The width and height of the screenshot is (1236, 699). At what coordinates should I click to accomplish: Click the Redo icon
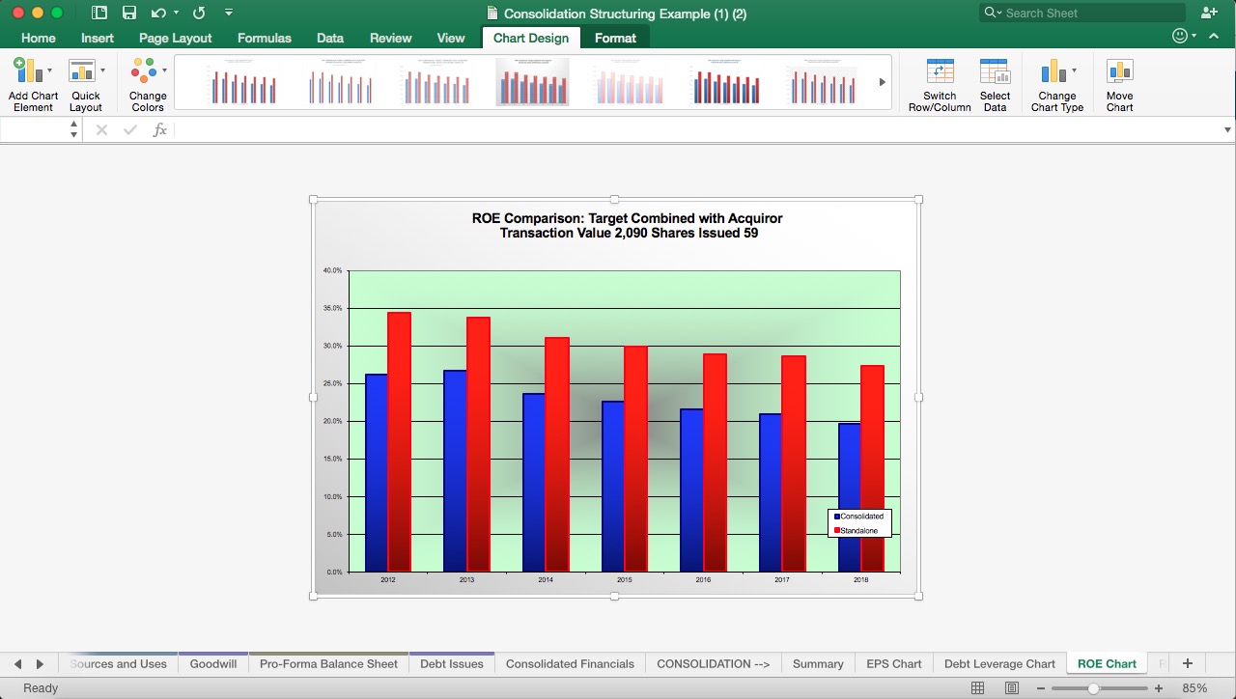coord(198,13)
